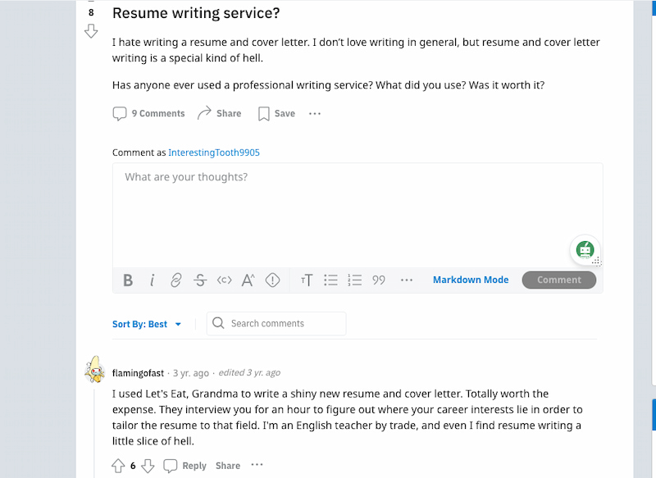The width and height of the screenshot is (656, 478).
Task: Apply heading style with the T icon
Action: click(x=307, y=280)
